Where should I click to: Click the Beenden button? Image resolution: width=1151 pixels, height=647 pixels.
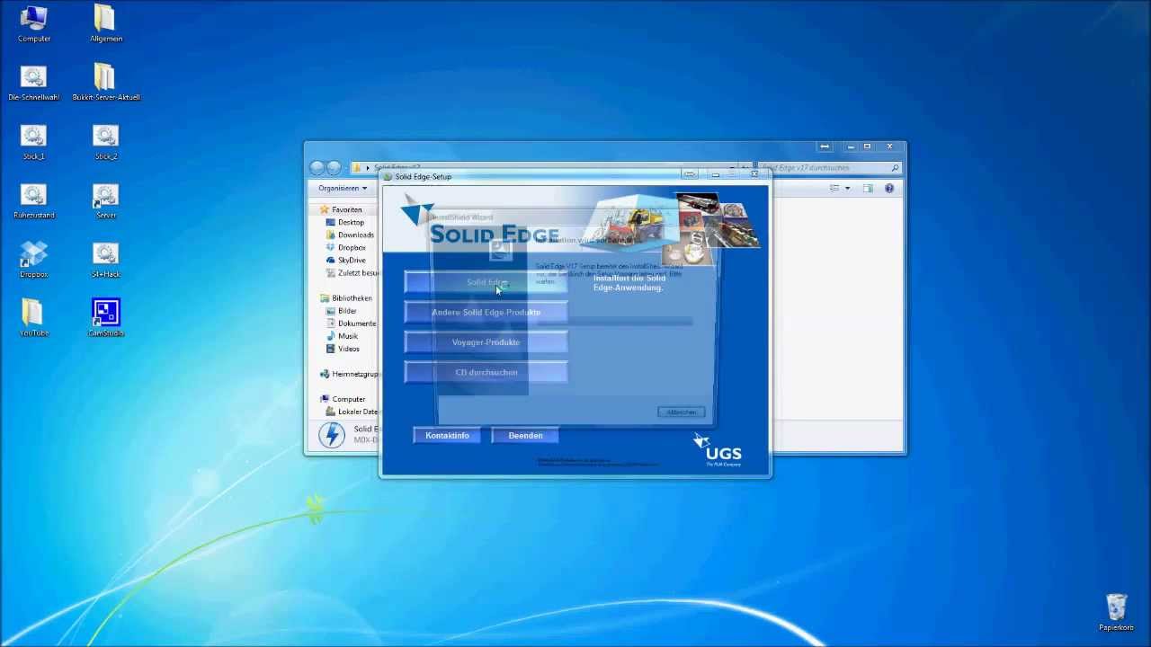[x=525, y=436]
